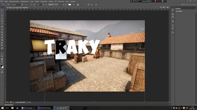Click the pencil icon in recording toolbar

[155, 1]
